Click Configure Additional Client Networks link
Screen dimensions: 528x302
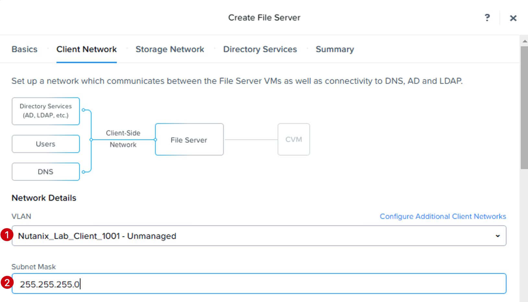tap(443, 216)
